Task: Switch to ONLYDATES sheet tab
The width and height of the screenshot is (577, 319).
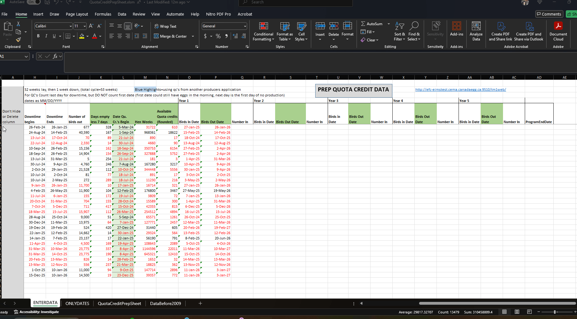Action: (77, 303)
